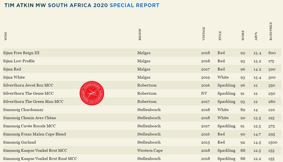This screenshot has width=283, height=162.
Task: Click the ABV% column header
Action: tap(256, 36)
